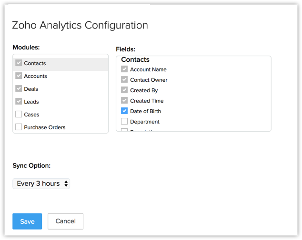Click the Created By field label
302x240 pixels.
coord(144,90)
